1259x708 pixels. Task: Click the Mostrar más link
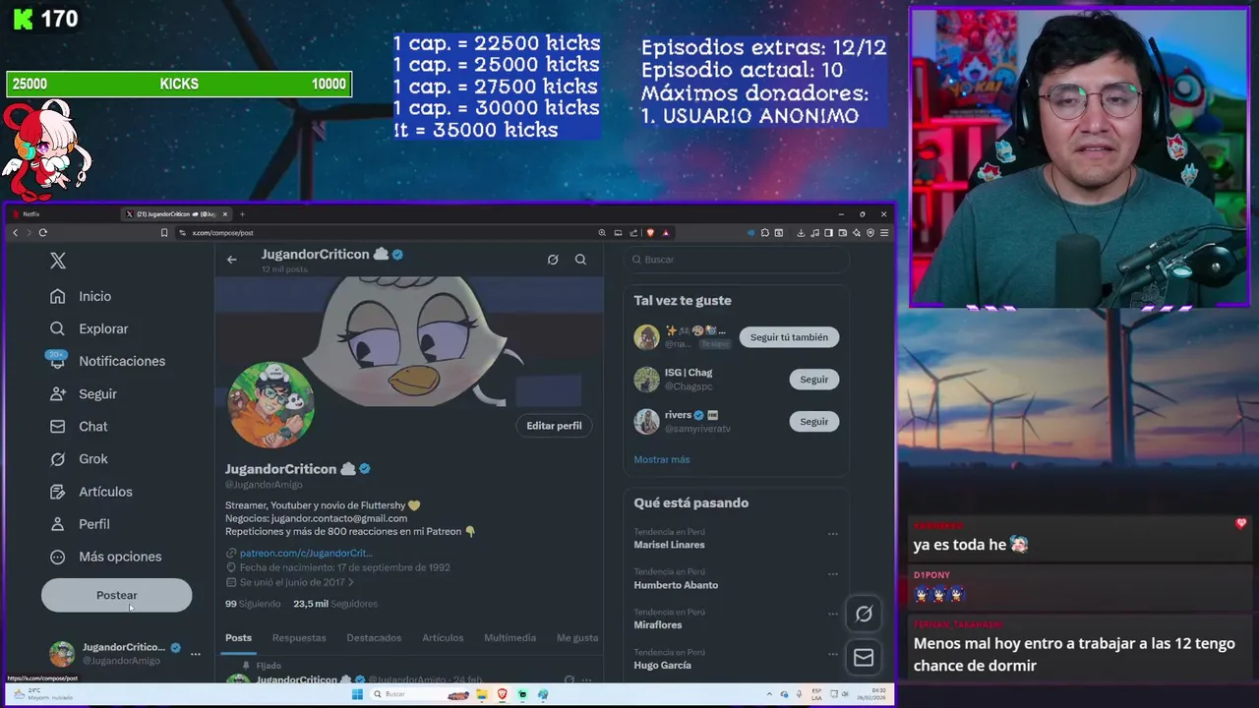coord(662,459)
